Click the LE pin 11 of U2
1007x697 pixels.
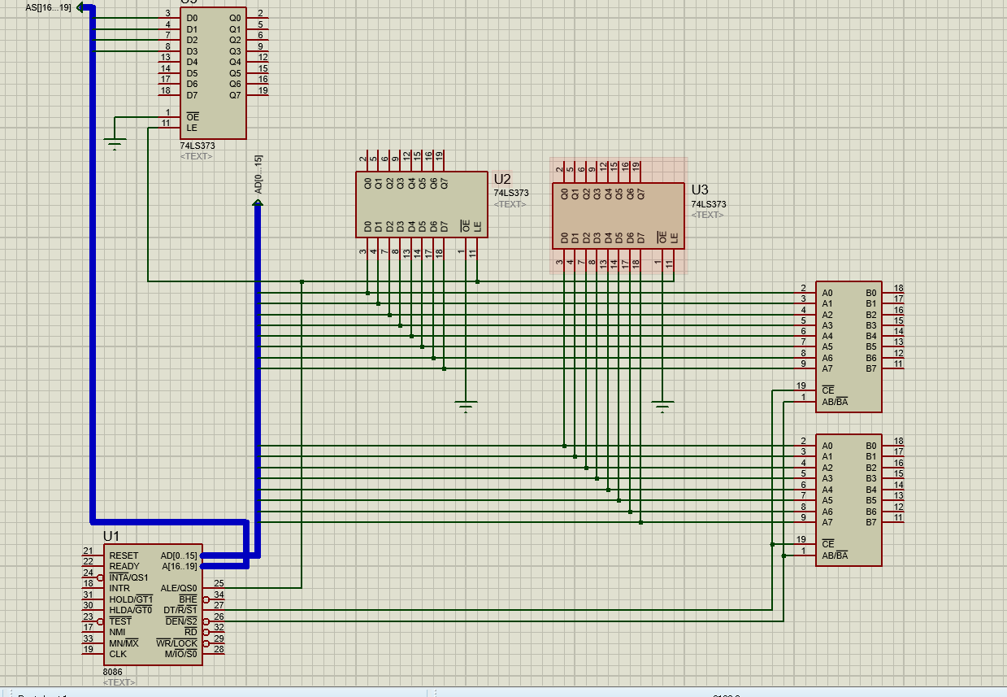pos(477,249)
